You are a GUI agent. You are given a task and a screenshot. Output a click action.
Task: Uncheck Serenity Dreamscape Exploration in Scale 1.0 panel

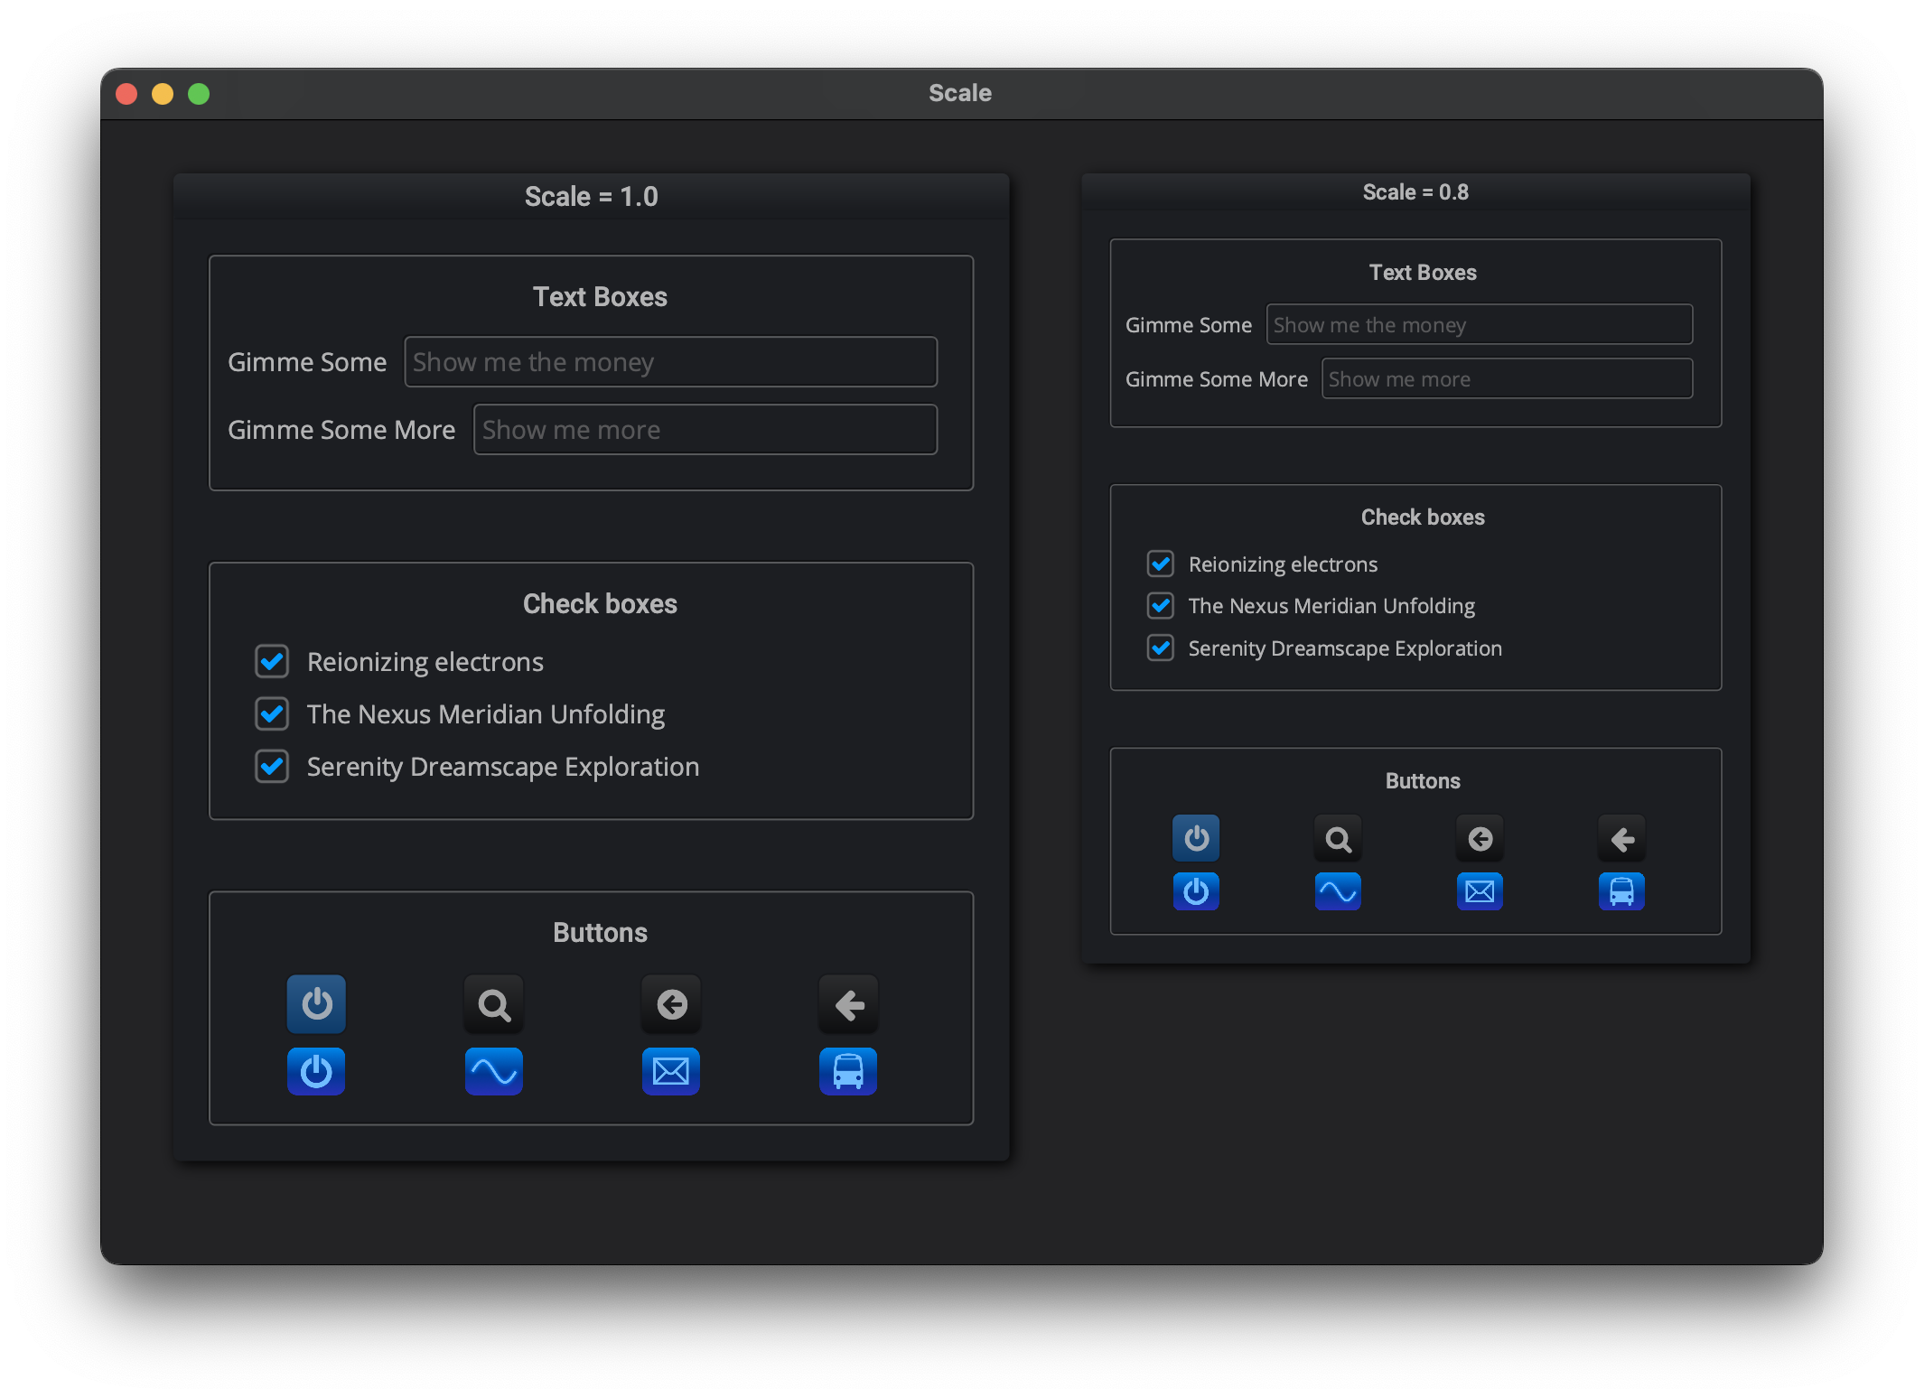pos(272,766)
